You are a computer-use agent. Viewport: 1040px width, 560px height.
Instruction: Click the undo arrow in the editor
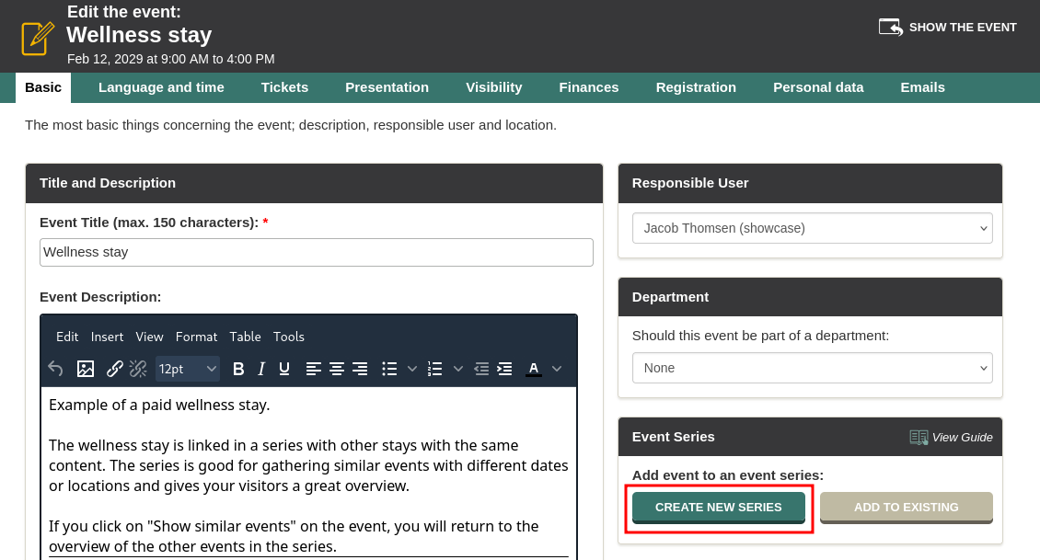coord(56,369)
